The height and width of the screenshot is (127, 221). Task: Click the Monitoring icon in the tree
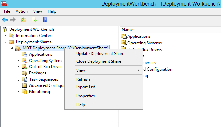(x=25, y=92)
